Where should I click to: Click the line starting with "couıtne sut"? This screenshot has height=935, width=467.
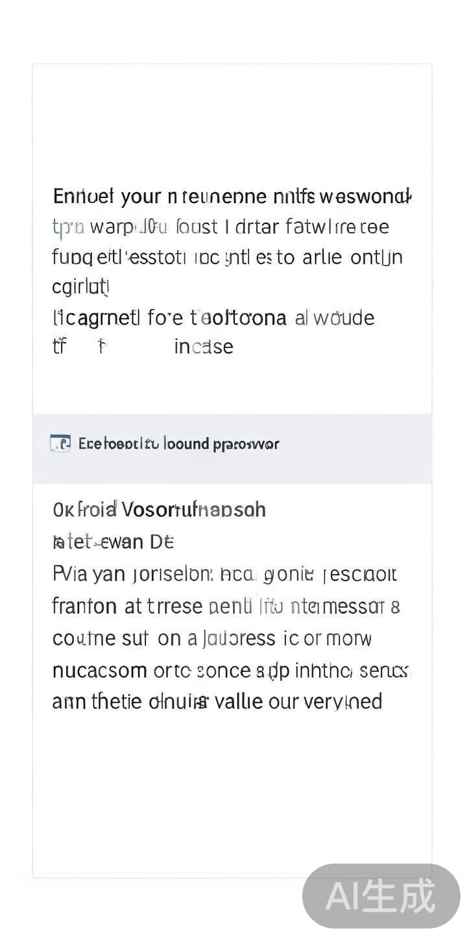[x=211, y=638]
